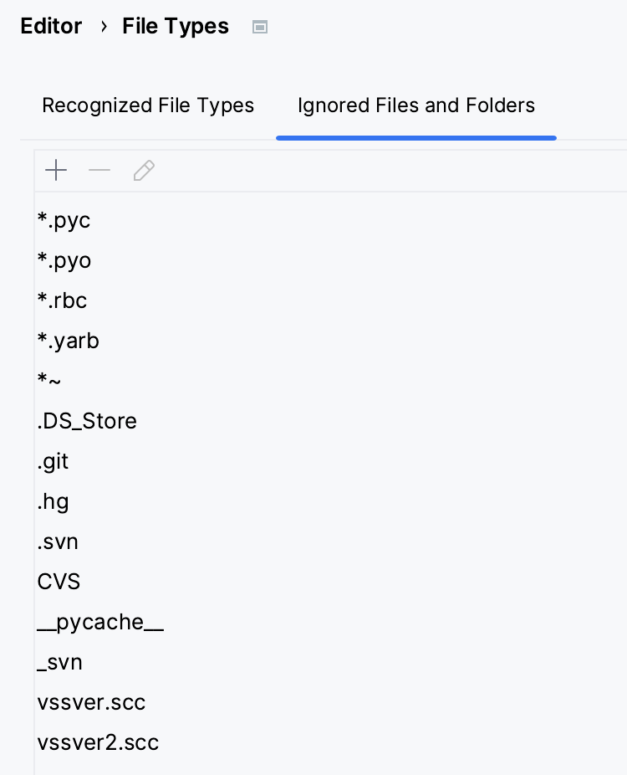Select the .hg entry in the list

[53, 501]
